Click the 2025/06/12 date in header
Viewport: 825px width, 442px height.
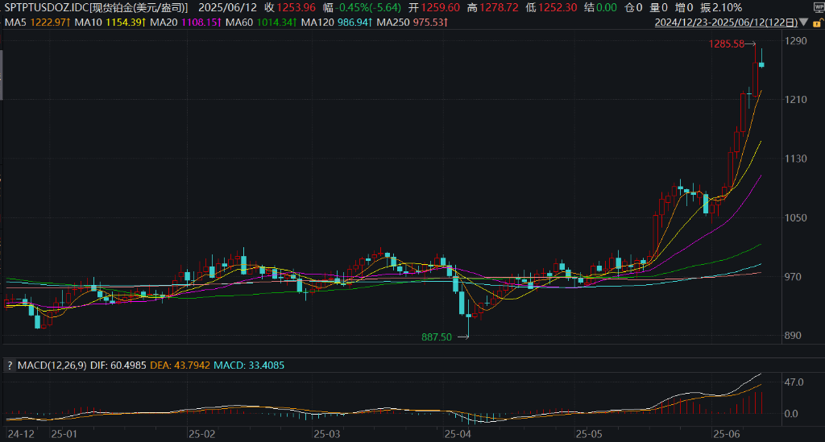click(x=227, y=8)
